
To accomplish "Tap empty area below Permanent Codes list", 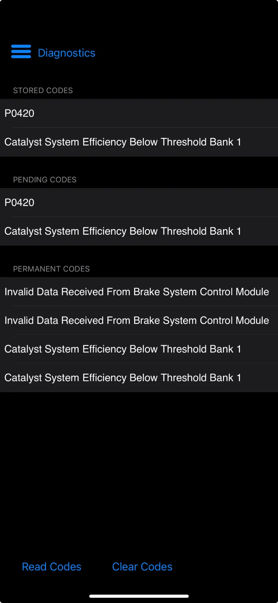I will tap(139, 471).
